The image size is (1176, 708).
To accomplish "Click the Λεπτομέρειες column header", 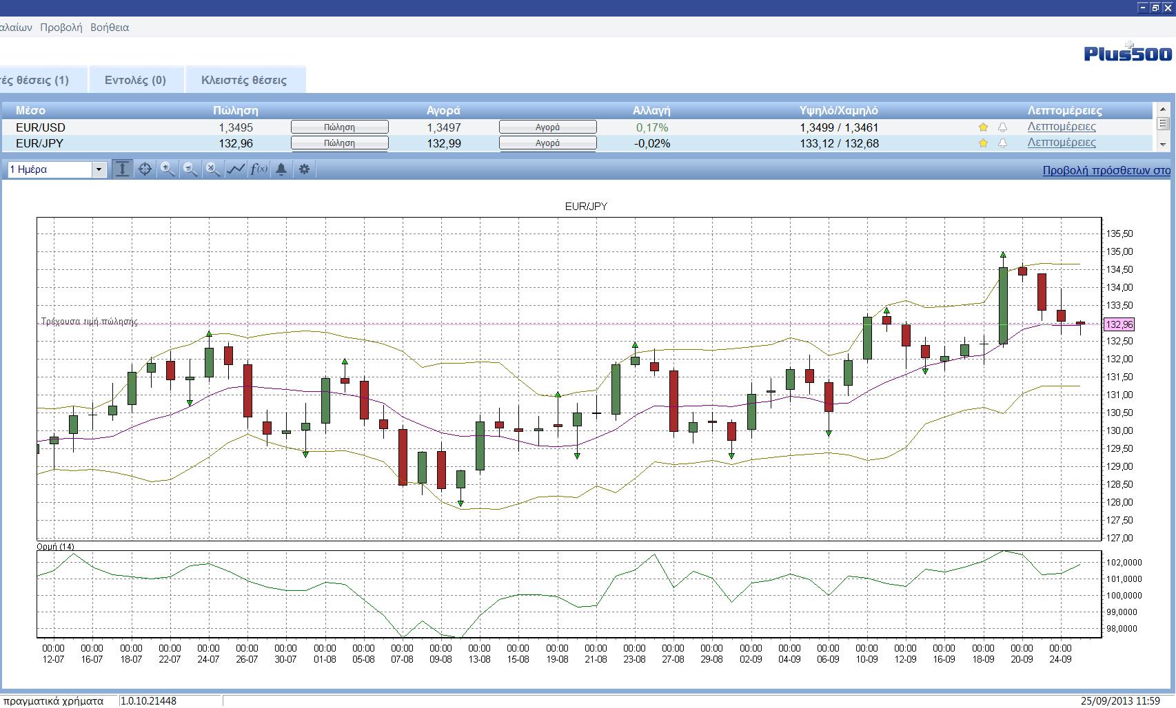I will pyautogui.click(x=1064, y=110).
